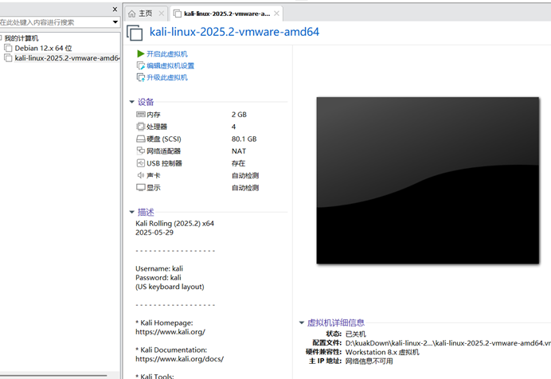Click the https://www.kali.org/docs/ text

(179, 359)
